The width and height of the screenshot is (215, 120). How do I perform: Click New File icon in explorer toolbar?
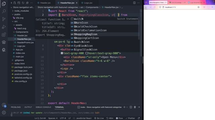(x=15, y=3)
